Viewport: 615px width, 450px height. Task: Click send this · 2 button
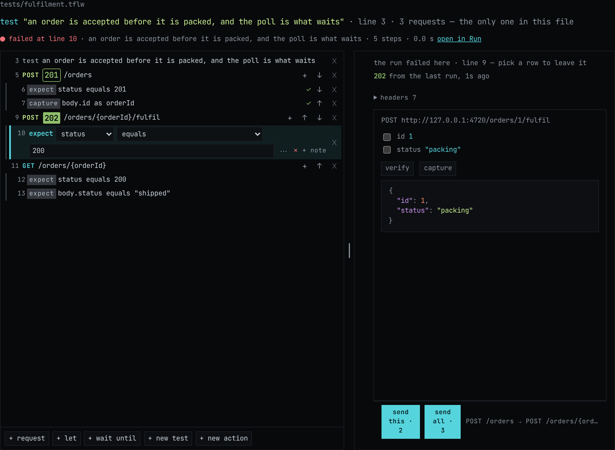400,422
